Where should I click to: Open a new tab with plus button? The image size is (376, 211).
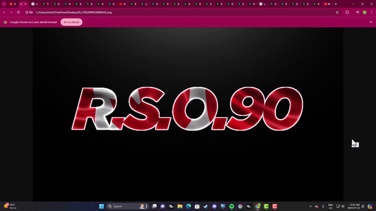[x=336, y=4]
